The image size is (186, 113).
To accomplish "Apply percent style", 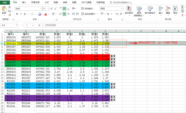I will pyautogui.click(x=108, y=14).
